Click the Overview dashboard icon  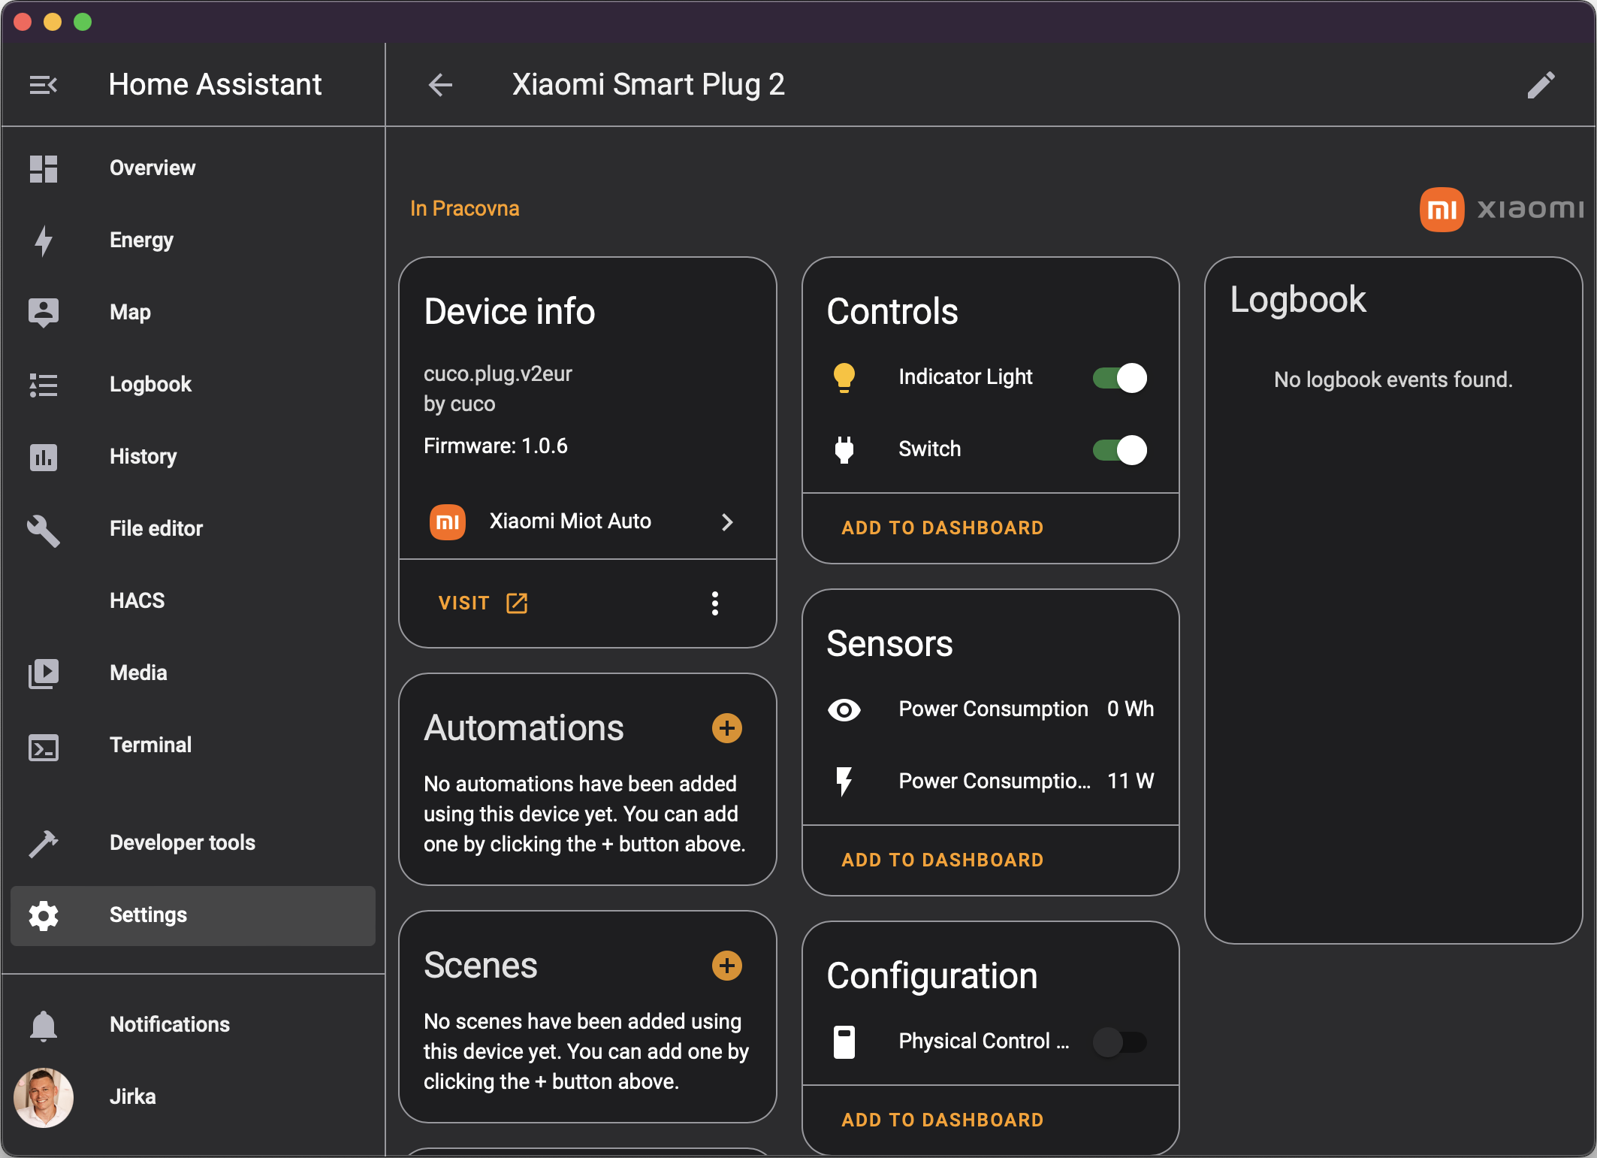(x=44, y=168)
